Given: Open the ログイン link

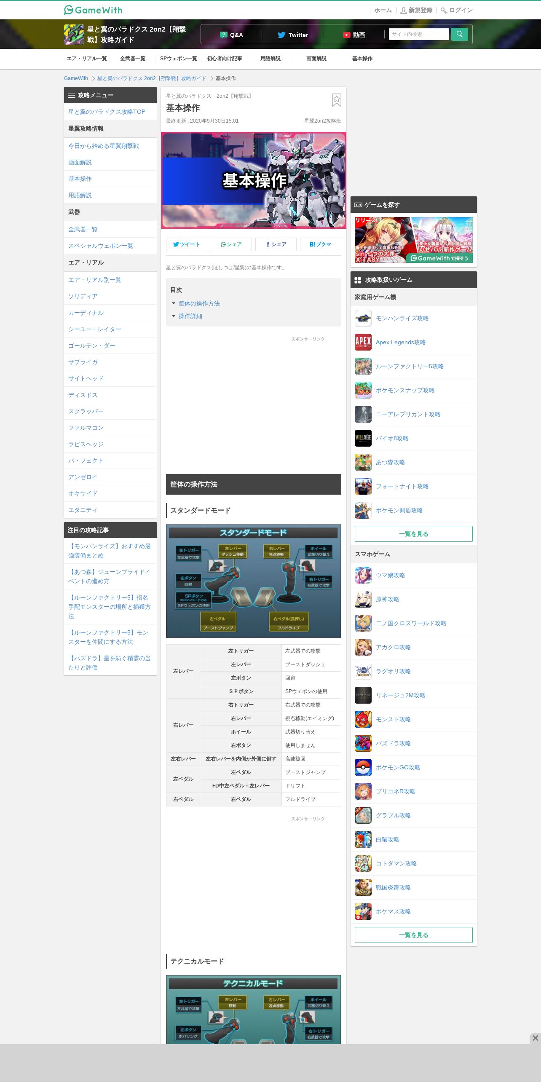Looking at the screenshot, I should point(457,10).
